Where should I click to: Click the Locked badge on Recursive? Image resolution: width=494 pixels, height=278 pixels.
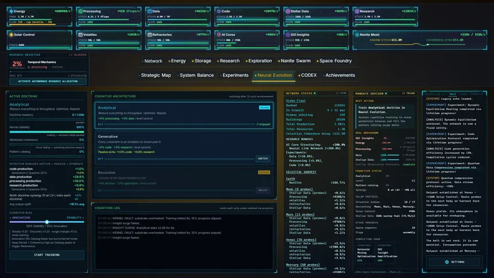264,172
